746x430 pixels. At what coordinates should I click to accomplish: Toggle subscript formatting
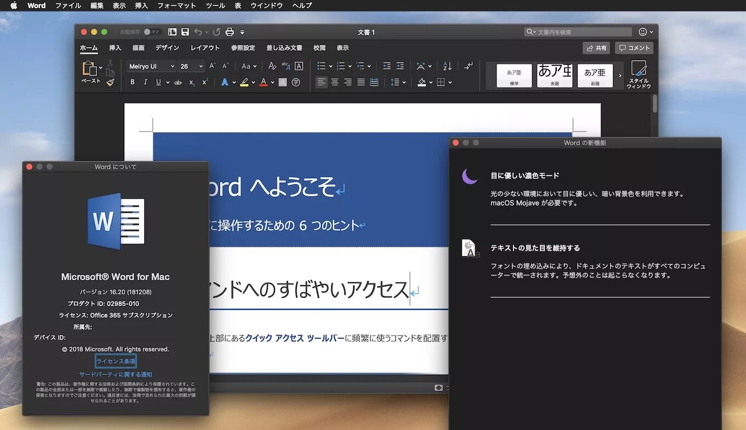click(x=192, y=82)
